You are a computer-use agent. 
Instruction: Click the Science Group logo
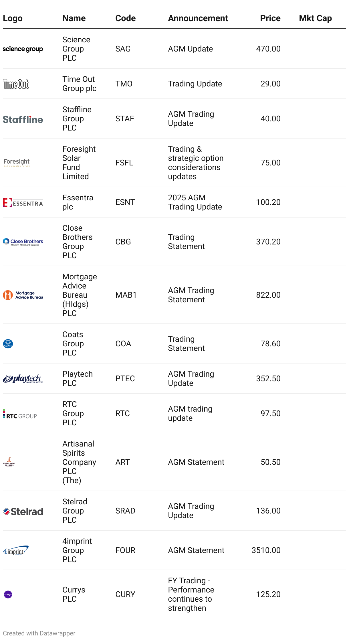pos(23,49)
